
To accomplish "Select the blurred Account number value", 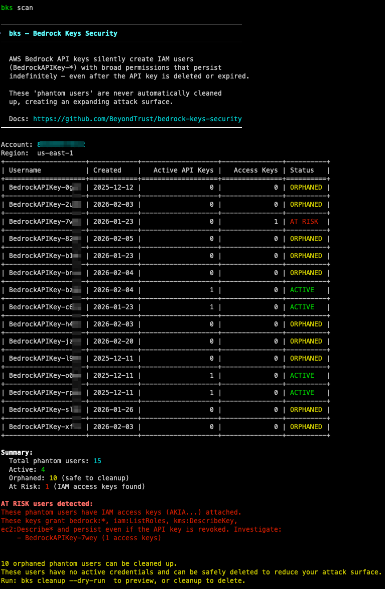I will (x=61, y=145).
